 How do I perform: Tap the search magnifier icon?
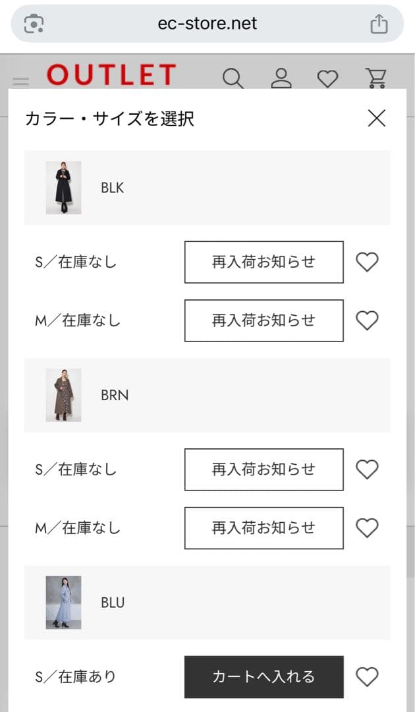click(x=233, y=78)
